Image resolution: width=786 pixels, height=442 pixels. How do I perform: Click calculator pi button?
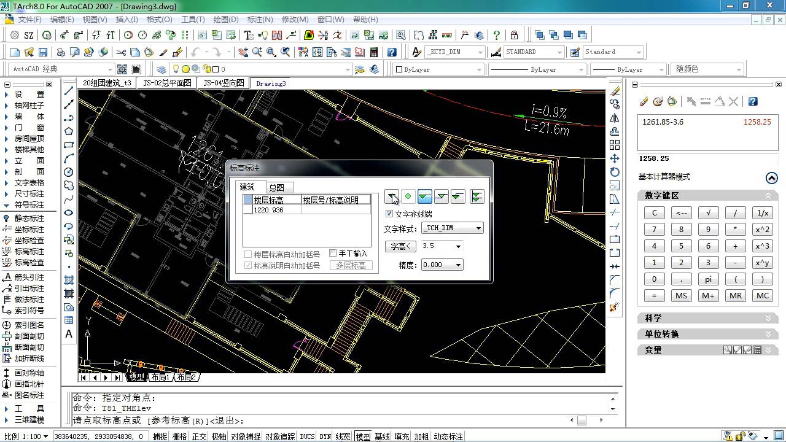(708, 279)
